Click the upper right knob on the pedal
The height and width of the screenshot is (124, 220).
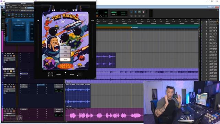click(77, 31)
